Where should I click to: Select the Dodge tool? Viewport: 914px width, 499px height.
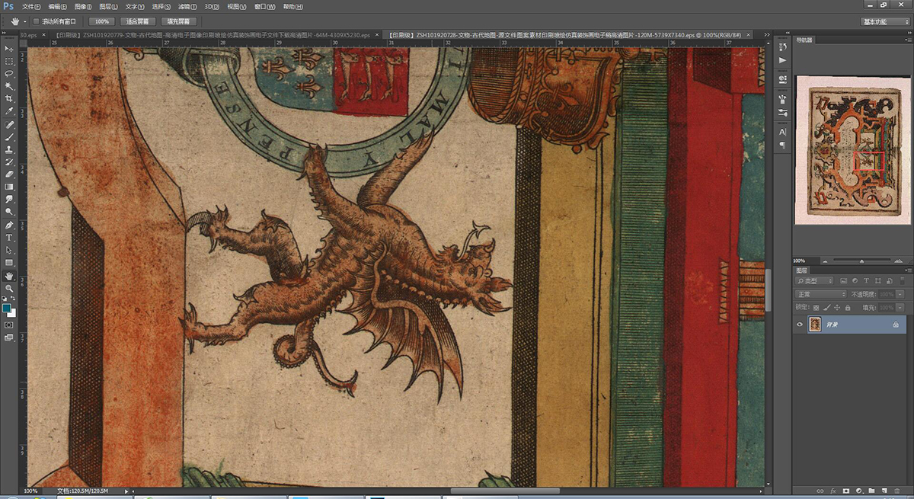point(11,211)
